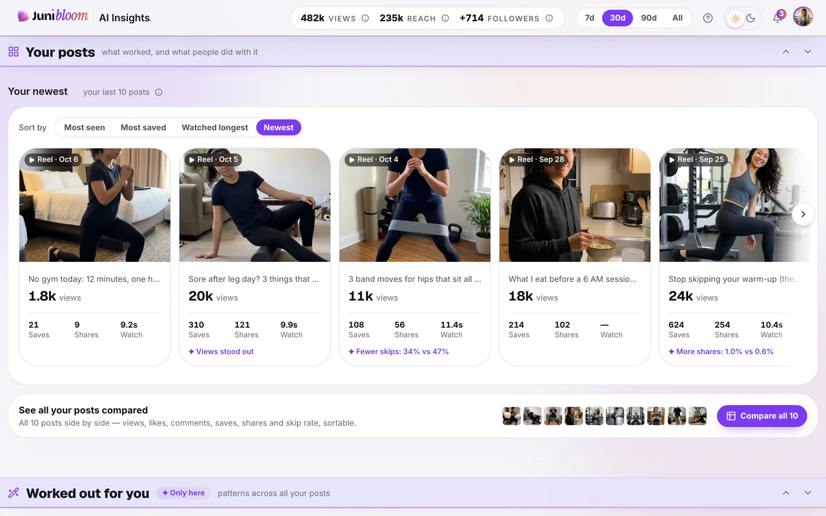The image size is (826, 516).
Task: Click the grid icon beside Your posts
Action: [14, 52]
